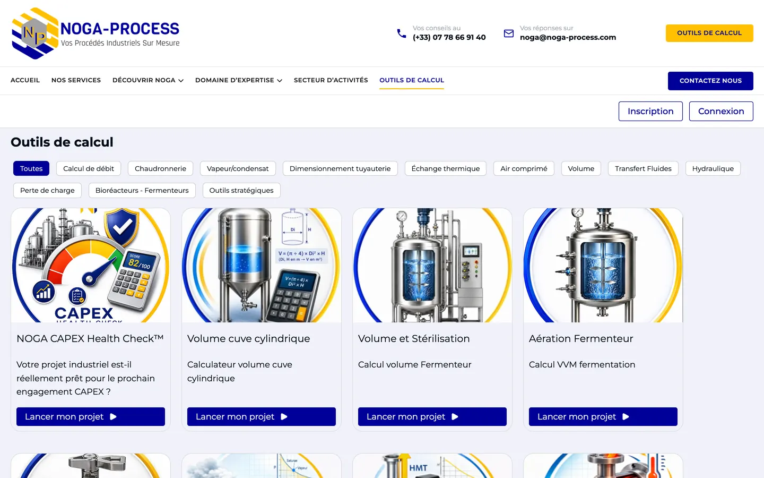This screenshot has height=478, width=764.
Task: Click the NOGA CAPEX Health Check title
Action: (x=90, y=339)
